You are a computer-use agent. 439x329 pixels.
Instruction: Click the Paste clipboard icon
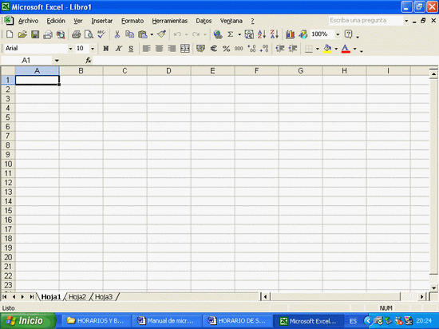coord(143,34)
